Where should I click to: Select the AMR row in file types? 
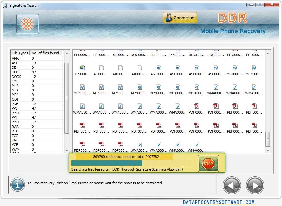pyautogui.click(x=37, y=58)
